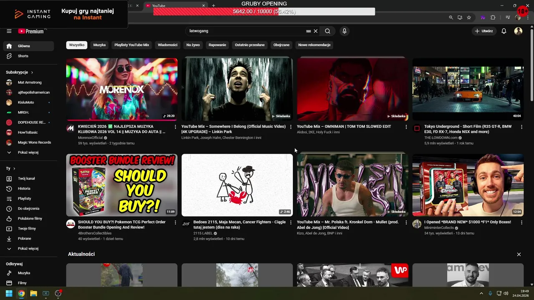Select the Rapowanie filter chip

pyautogui.click(x=217, y=45)
